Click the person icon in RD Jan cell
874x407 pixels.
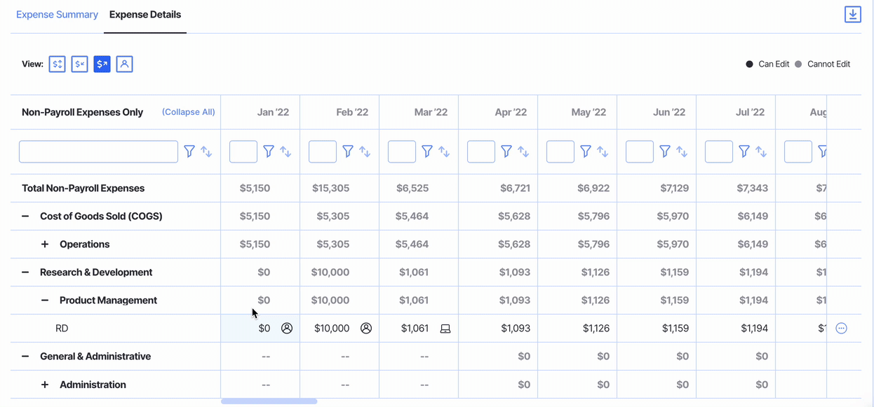coord(287,328)
